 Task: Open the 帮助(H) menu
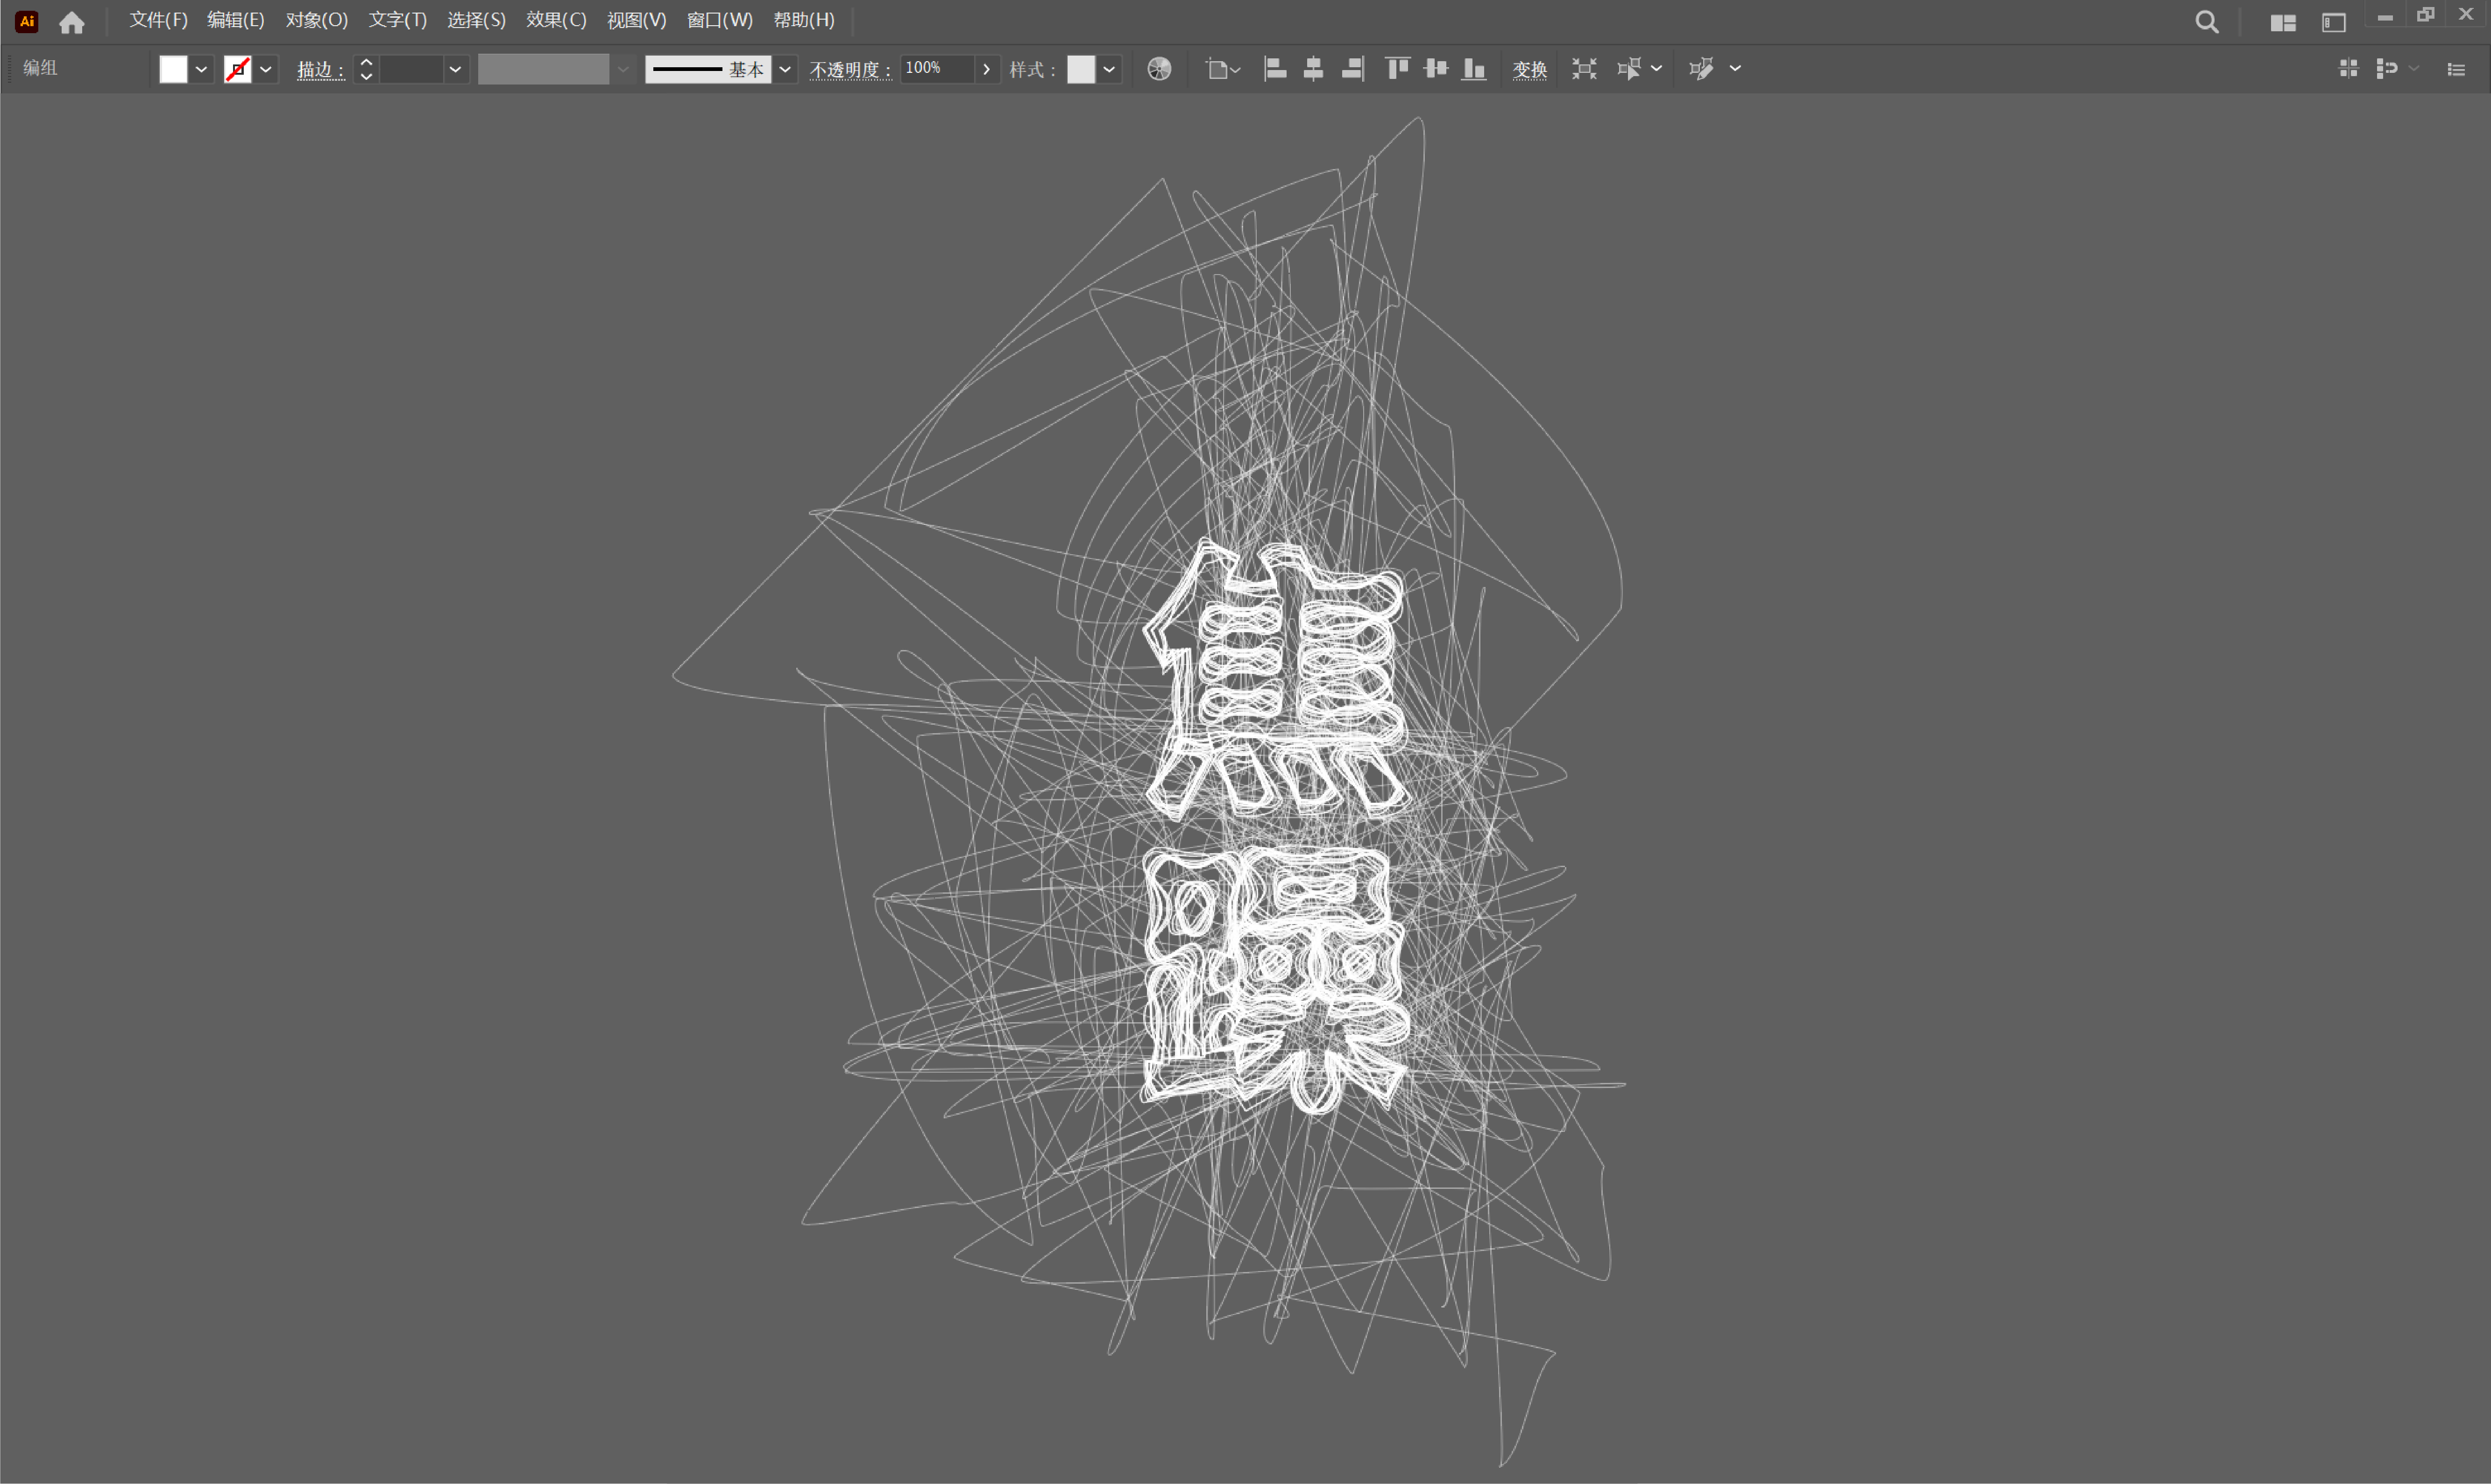point(804,20)
